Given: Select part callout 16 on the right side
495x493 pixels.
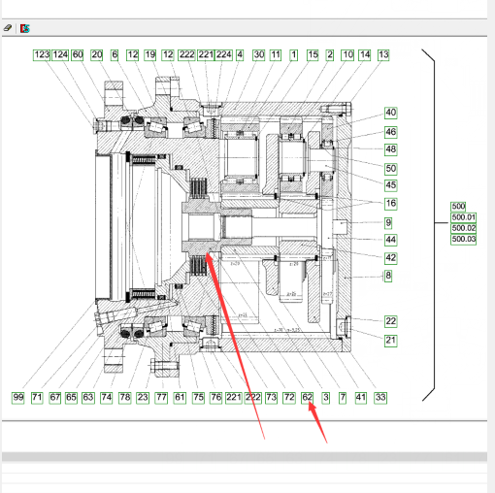Looking at the screenshot, I should pos(391,204).
